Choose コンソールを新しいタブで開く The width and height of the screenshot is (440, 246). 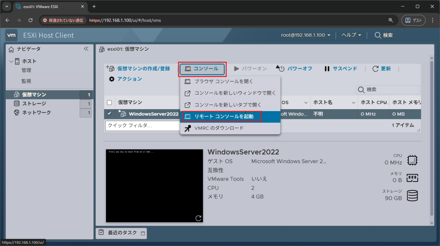coord(230,105)
